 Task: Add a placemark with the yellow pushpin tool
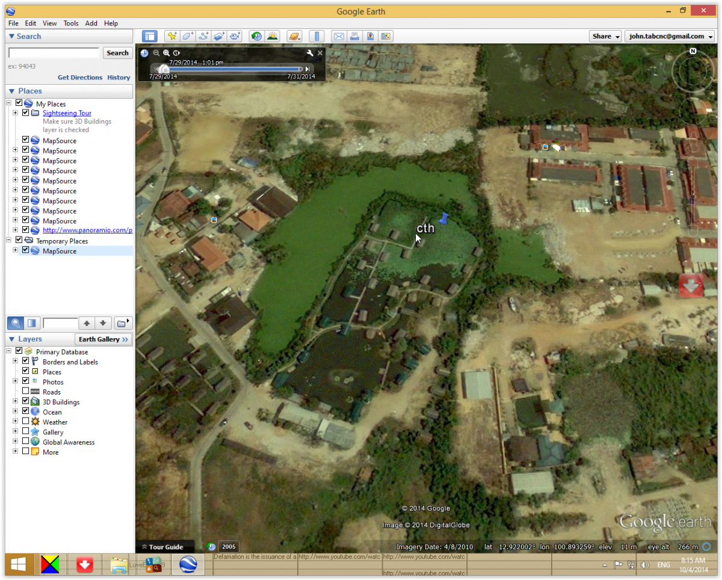pos(172,36)
